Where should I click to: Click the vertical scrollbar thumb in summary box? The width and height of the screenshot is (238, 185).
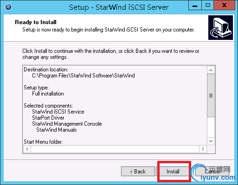[211, 96]
